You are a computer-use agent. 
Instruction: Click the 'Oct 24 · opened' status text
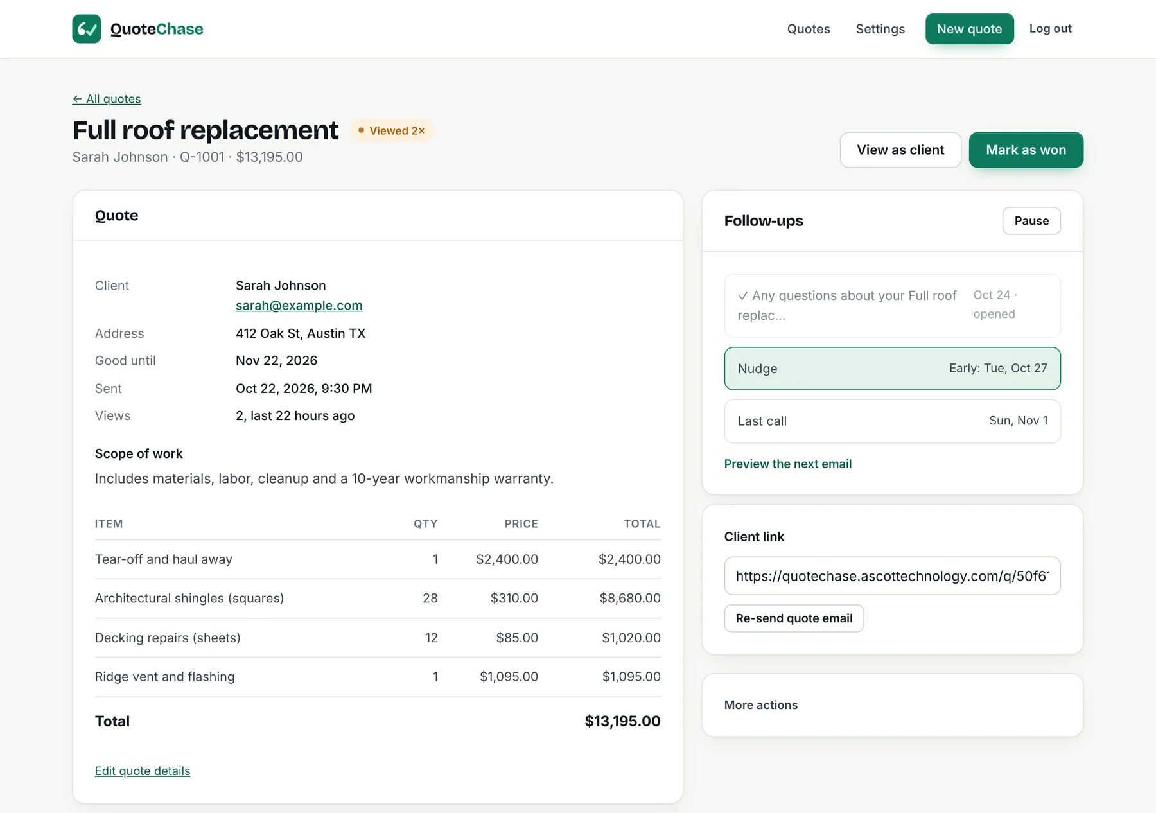coord(995,304)
